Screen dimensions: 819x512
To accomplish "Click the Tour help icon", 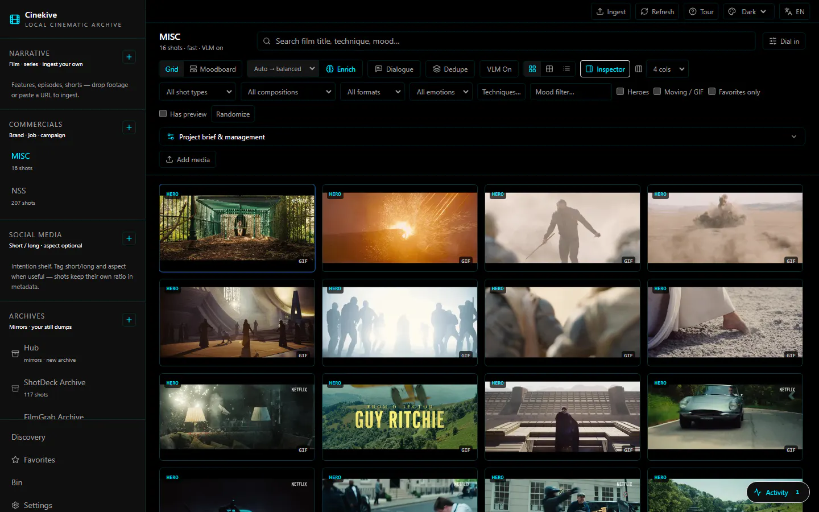I will tap(693, 11).
